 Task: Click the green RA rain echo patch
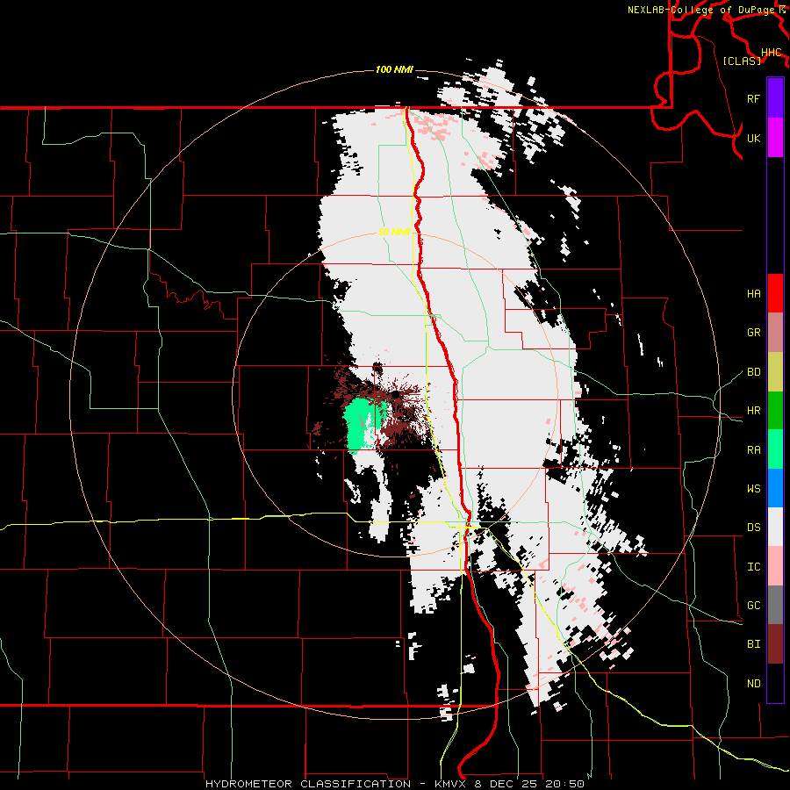361,422
